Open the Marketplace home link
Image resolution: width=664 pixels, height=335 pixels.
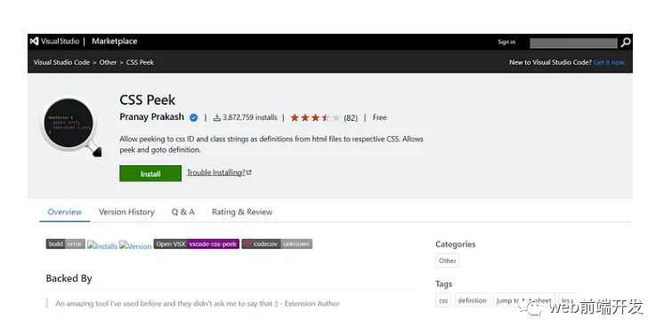pos(114,42)
